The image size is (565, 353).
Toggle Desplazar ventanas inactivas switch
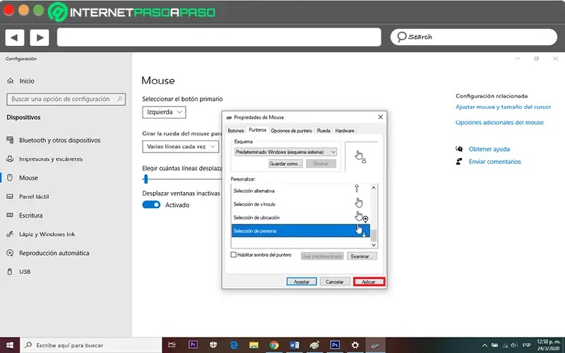point(151,205)
